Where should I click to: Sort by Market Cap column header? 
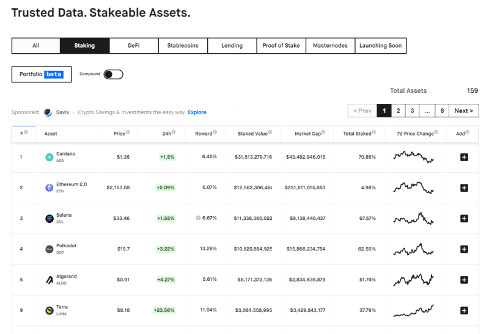pyautogui.click(x=307, y=134)
